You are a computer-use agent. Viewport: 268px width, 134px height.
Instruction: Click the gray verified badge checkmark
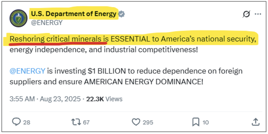[x=123, y=14]
